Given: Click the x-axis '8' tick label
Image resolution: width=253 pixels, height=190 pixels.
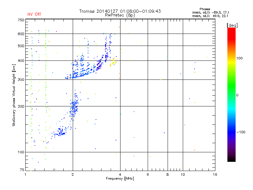Looking at the screenshot, I should pyautogui.click(x=168, y=174).
